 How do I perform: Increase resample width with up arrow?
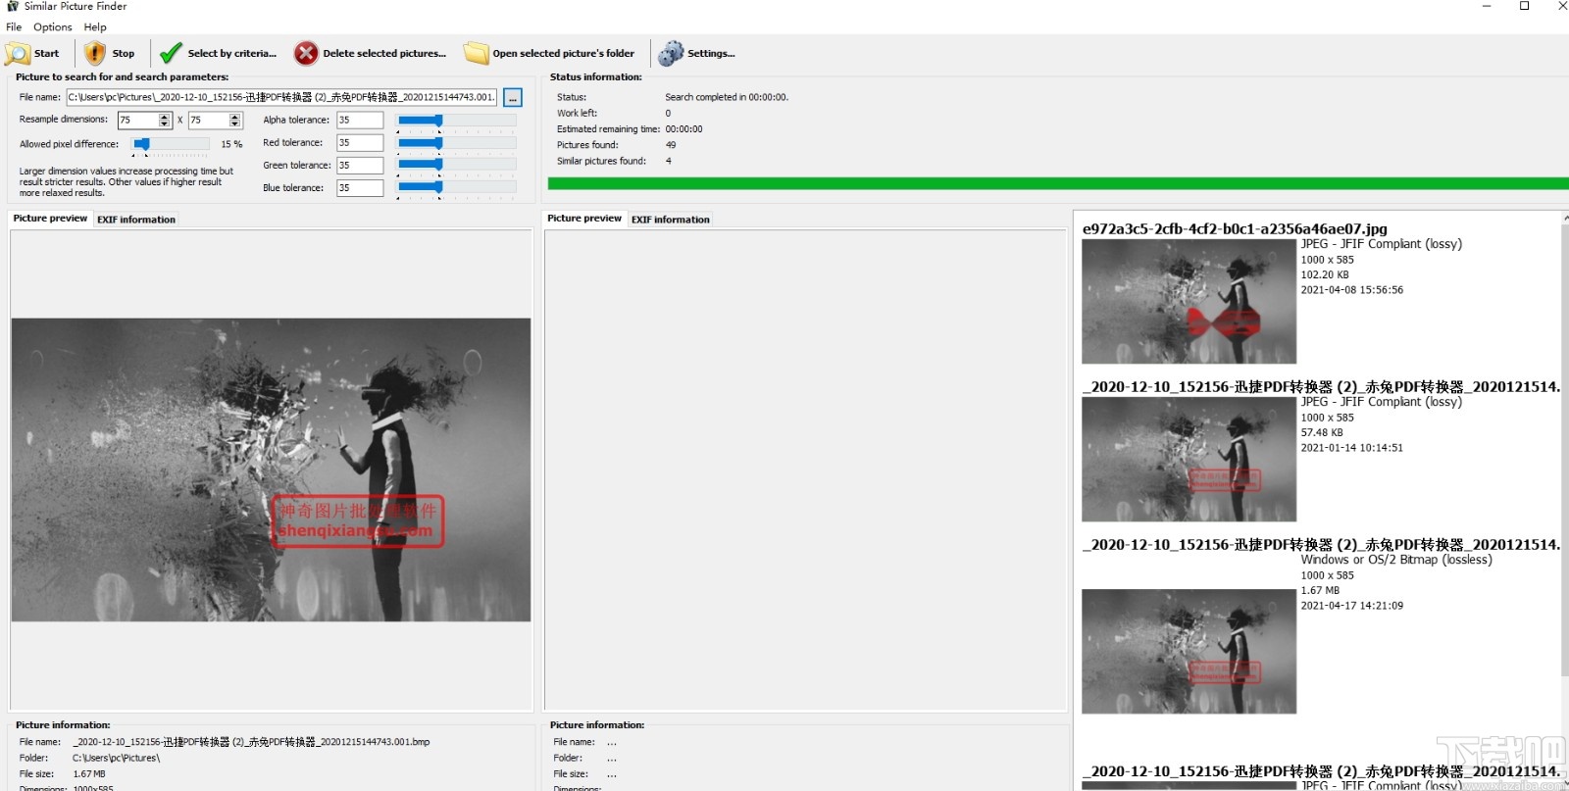165,117
